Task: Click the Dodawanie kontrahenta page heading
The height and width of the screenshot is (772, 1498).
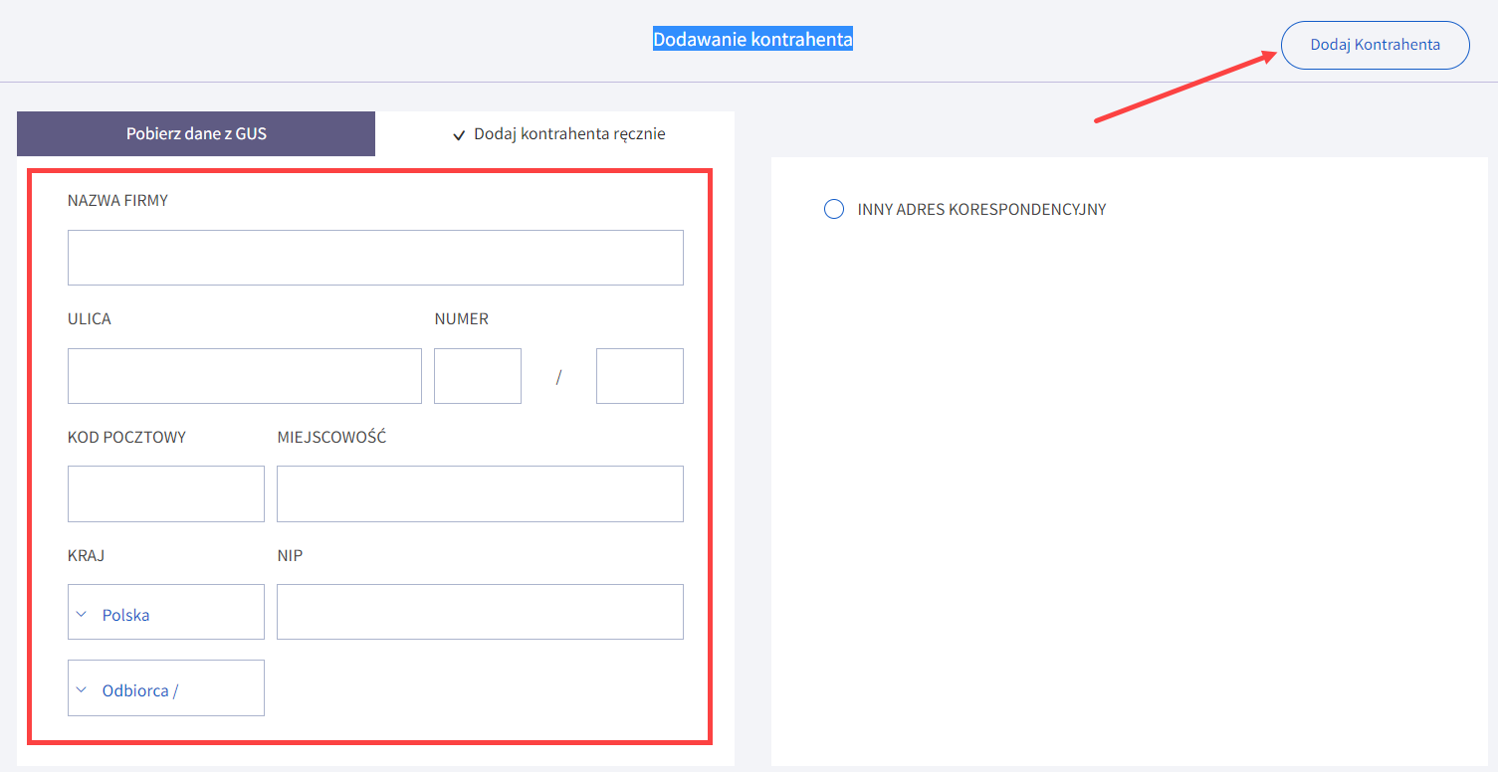Action: 752,40
